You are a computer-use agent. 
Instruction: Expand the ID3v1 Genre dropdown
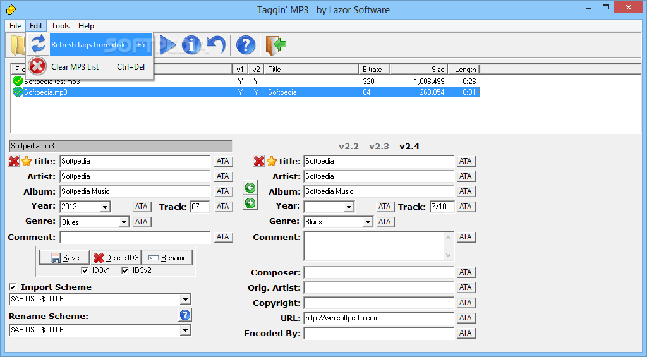pos(124,222)
